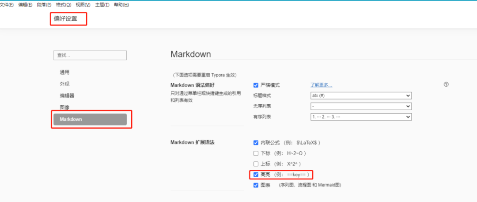This screenshot has width=477, height=202.
Task: Click the 偏好设置 title
Action: [x=66, y=19]
